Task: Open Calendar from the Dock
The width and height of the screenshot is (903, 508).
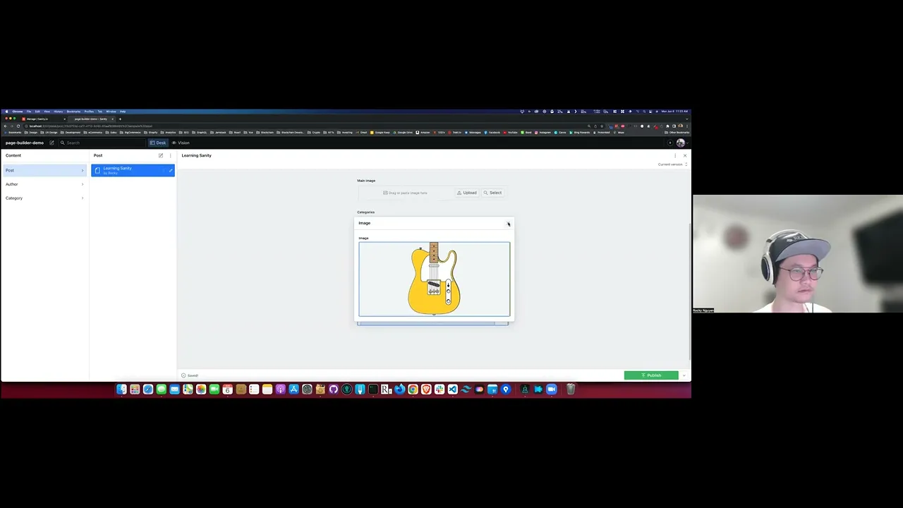Action: pos(227,389)
